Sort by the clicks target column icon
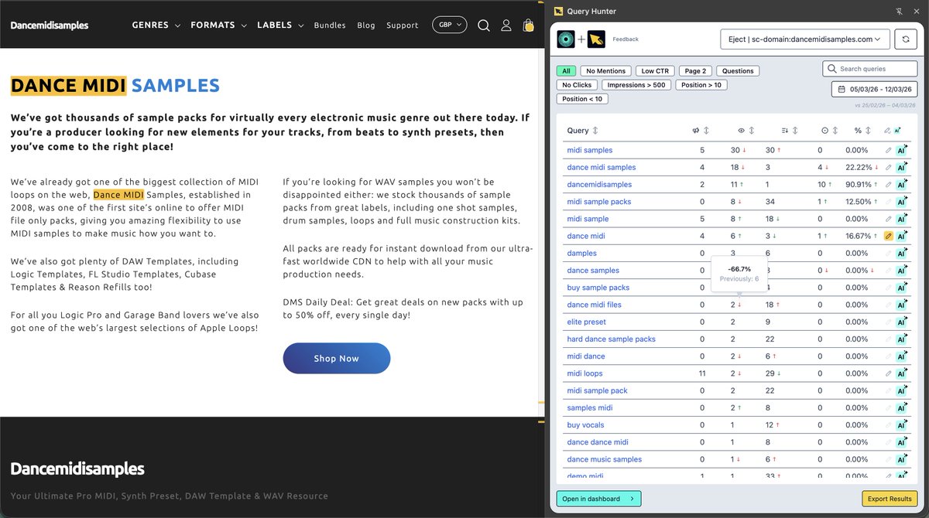 point(829,131)
